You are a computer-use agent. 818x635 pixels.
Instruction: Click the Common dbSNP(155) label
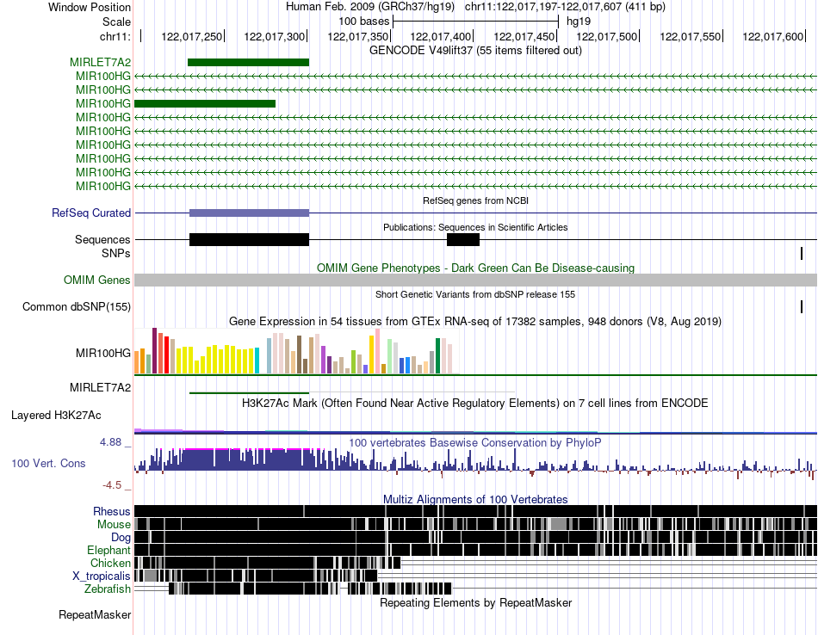[x=77, y=306]
